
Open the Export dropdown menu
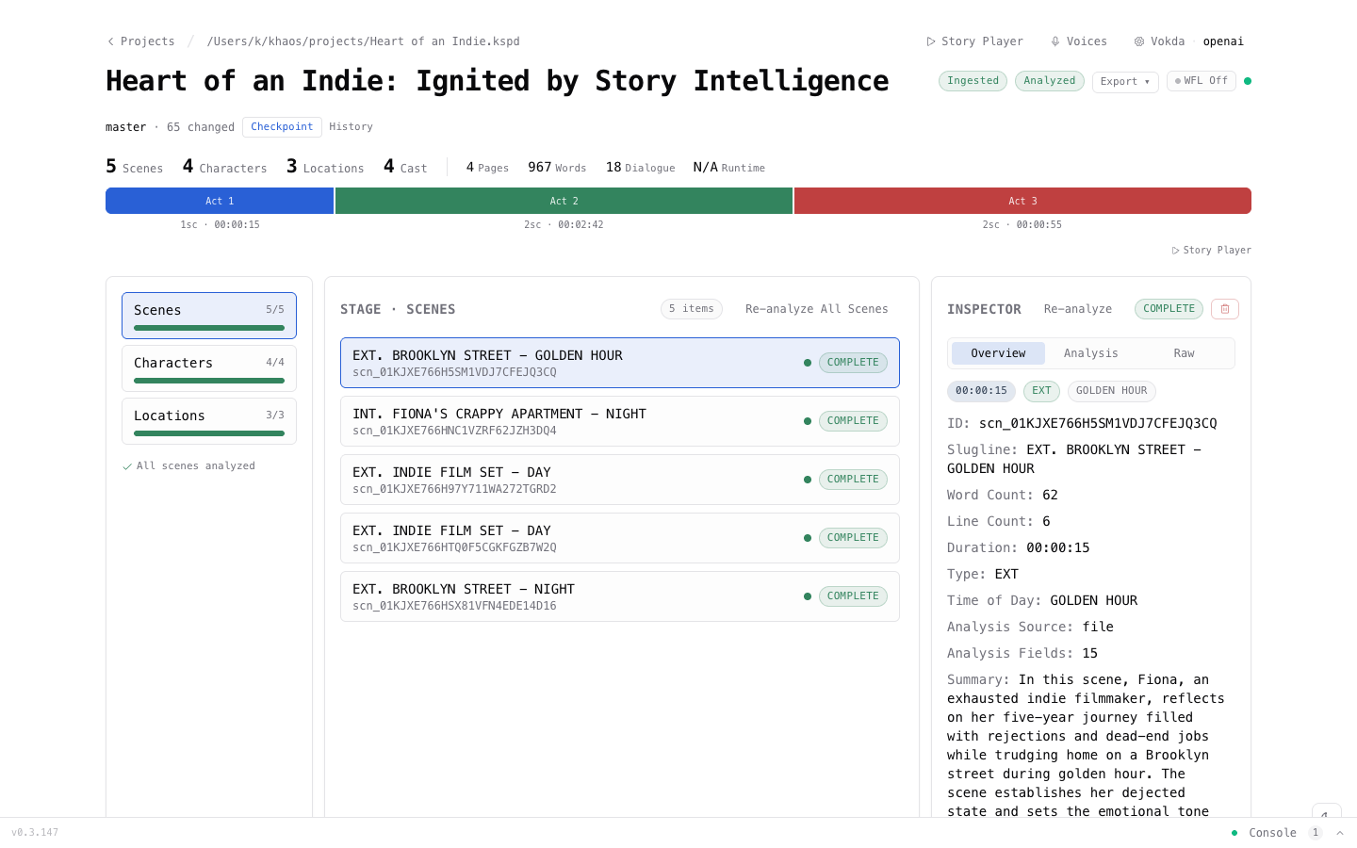coord(1125,82)
